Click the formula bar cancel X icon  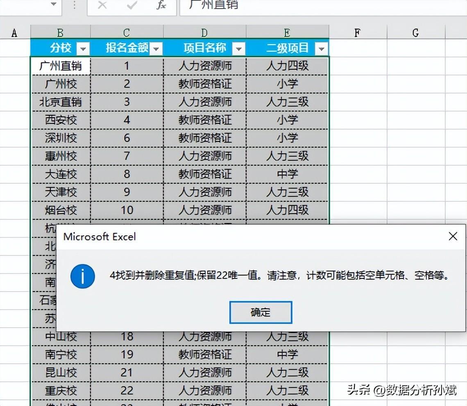pos(102,6)
